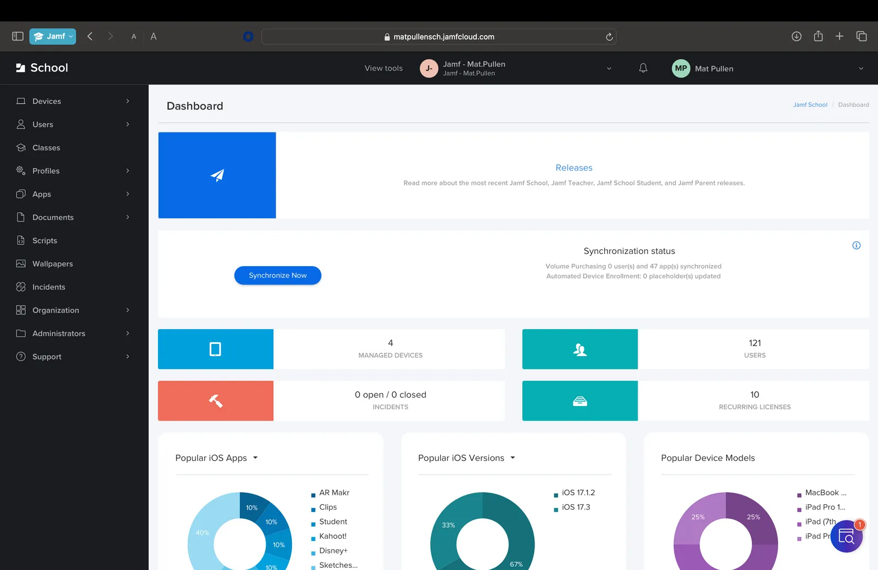Click the 121 Users count
This screenshot has width=878, height=570.
point(755,343)
